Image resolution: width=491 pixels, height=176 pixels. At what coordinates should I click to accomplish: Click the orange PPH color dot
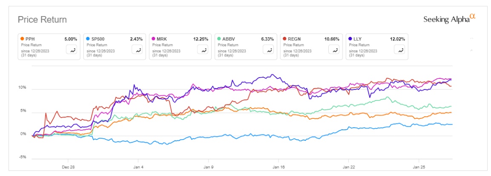click(23, 39)
